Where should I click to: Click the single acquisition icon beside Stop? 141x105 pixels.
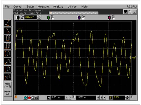point(33,98)
